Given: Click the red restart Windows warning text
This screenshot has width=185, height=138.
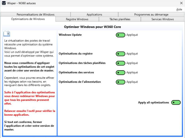Looking at the screenshot, I should tap(30, 98).
